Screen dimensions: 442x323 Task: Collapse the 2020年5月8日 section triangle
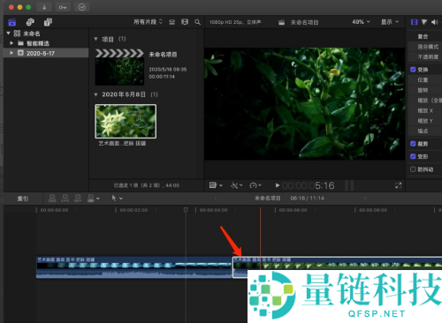tap(95, 94)
